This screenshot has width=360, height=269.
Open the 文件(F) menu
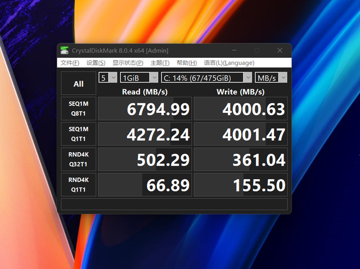click(x=70, y=63)
